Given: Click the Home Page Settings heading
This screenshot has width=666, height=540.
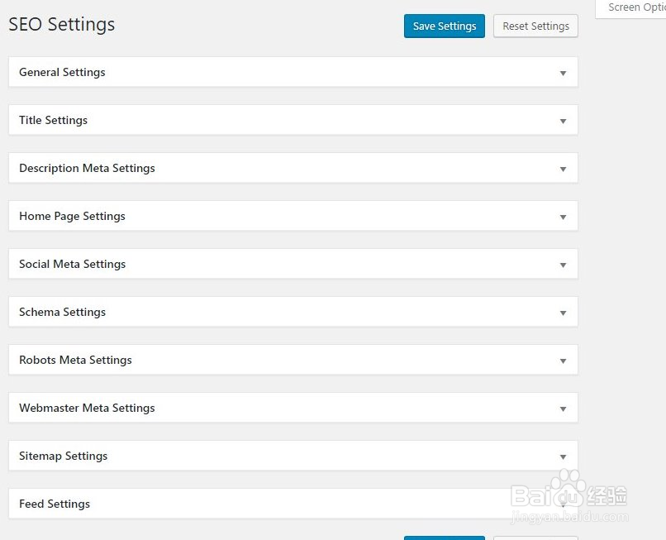Looking at the screenshot, I should 72,217.
